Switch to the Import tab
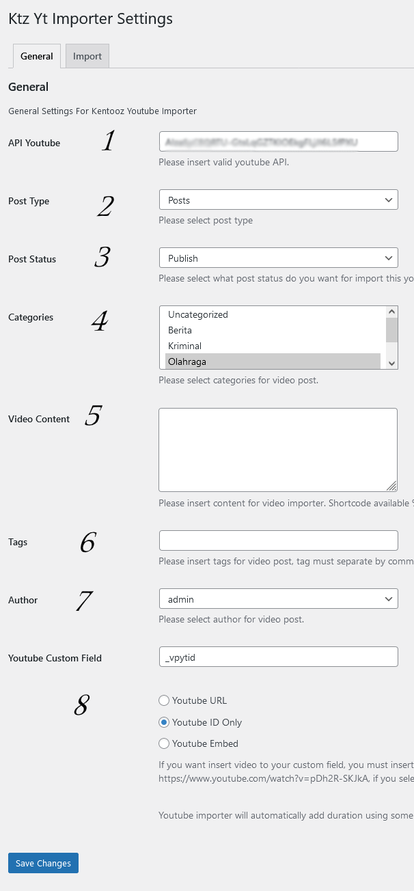 click(x=87, y=56)
